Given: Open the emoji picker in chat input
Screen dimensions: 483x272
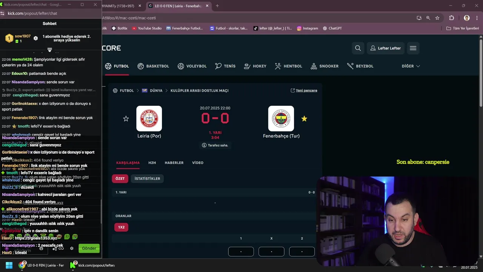Looking at the screenshot, I should (42, 248).
